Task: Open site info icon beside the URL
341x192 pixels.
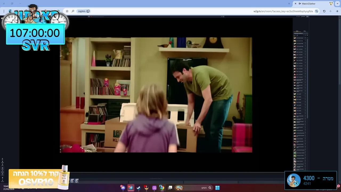Action: (x=316, y=11)
